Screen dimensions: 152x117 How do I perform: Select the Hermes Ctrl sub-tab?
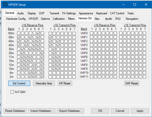(x=85, y=18)
